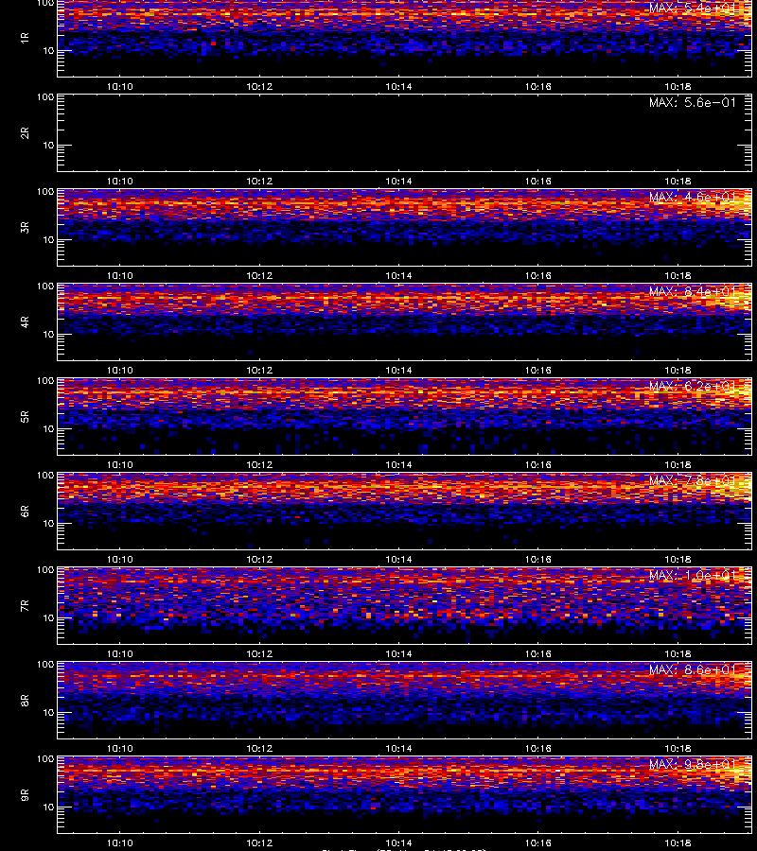Click the 100 y-axis label of panel 2R
Image resolution: width=757 pixels, height=851 pixels.
point(45,97)
